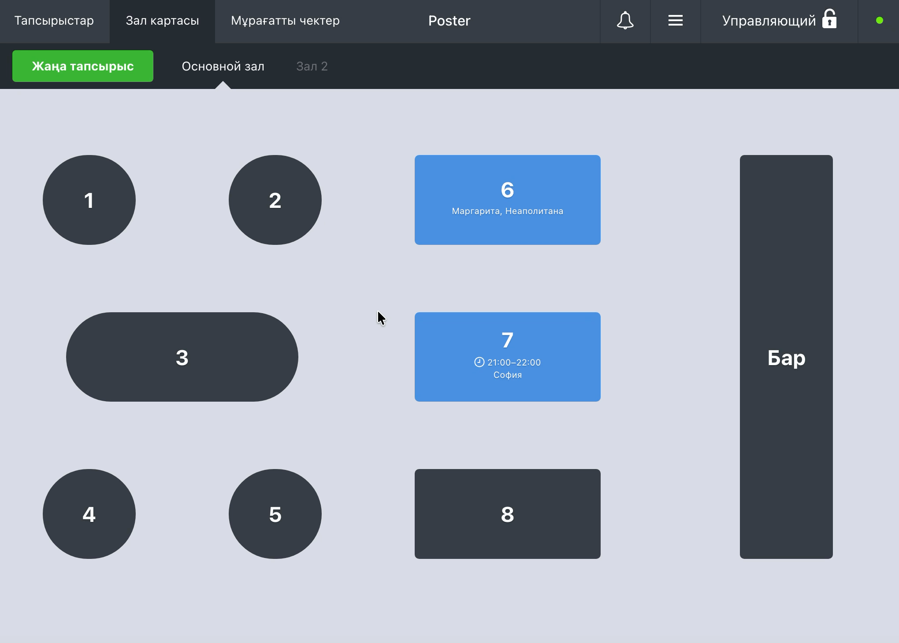This screenshot has height=643, width=899.
Task: Open the Мұрағатты чектер tab
Action: tap(285, 21)
